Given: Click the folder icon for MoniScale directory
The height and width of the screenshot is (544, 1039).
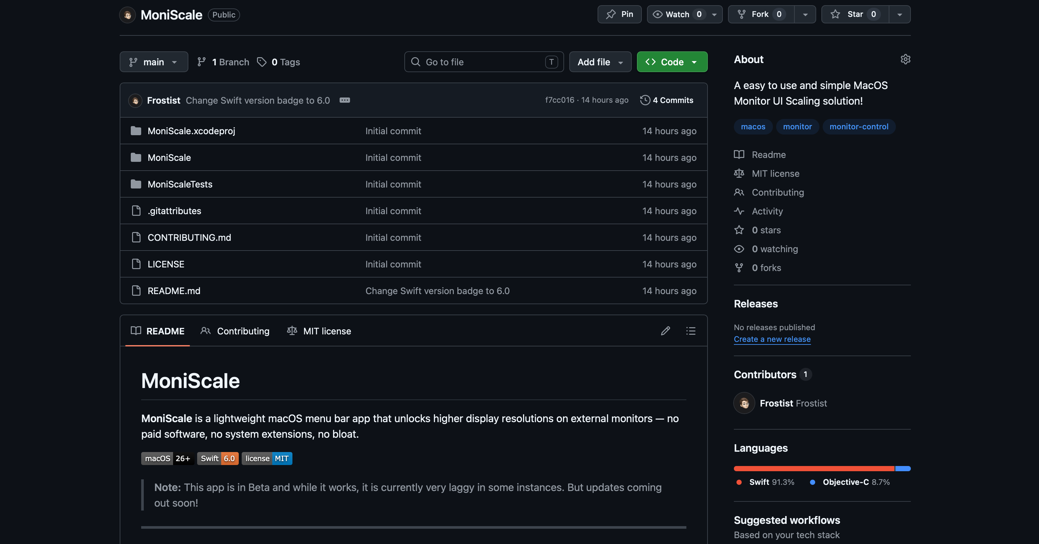Looking at the screenshot, I should click(136, 158).
